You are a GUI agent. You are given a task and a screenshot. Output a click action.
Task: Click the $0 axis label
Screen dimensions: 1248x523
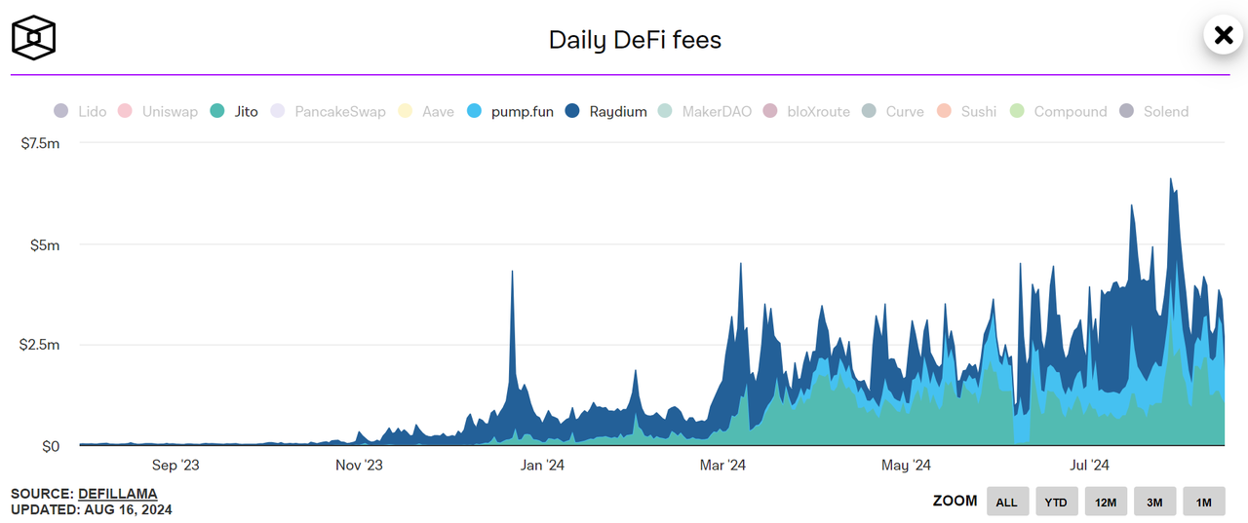pos(50,446)
